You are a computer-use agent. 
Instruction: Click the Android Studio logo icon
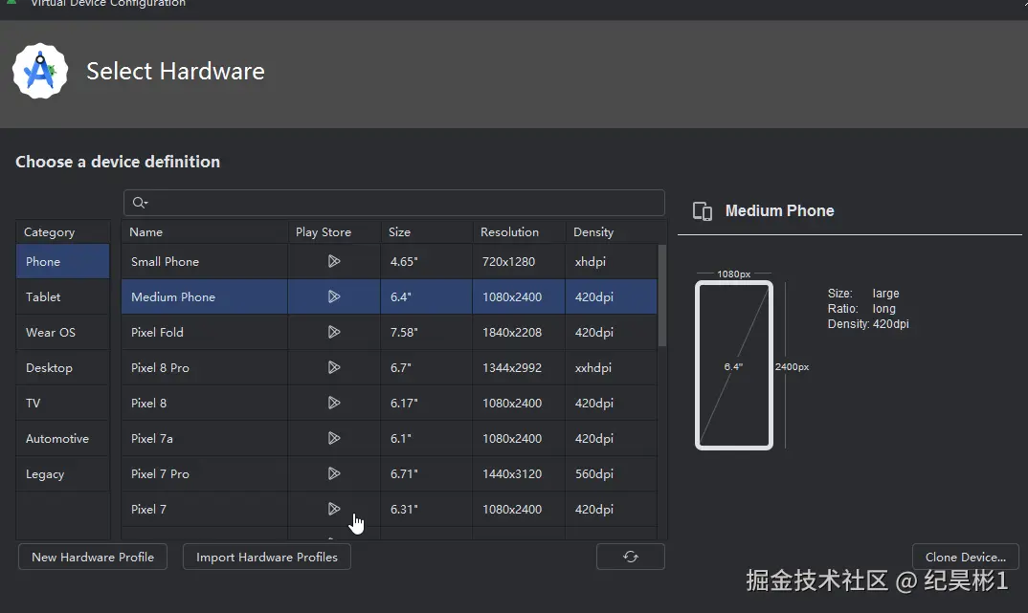(x=40, y=71)
